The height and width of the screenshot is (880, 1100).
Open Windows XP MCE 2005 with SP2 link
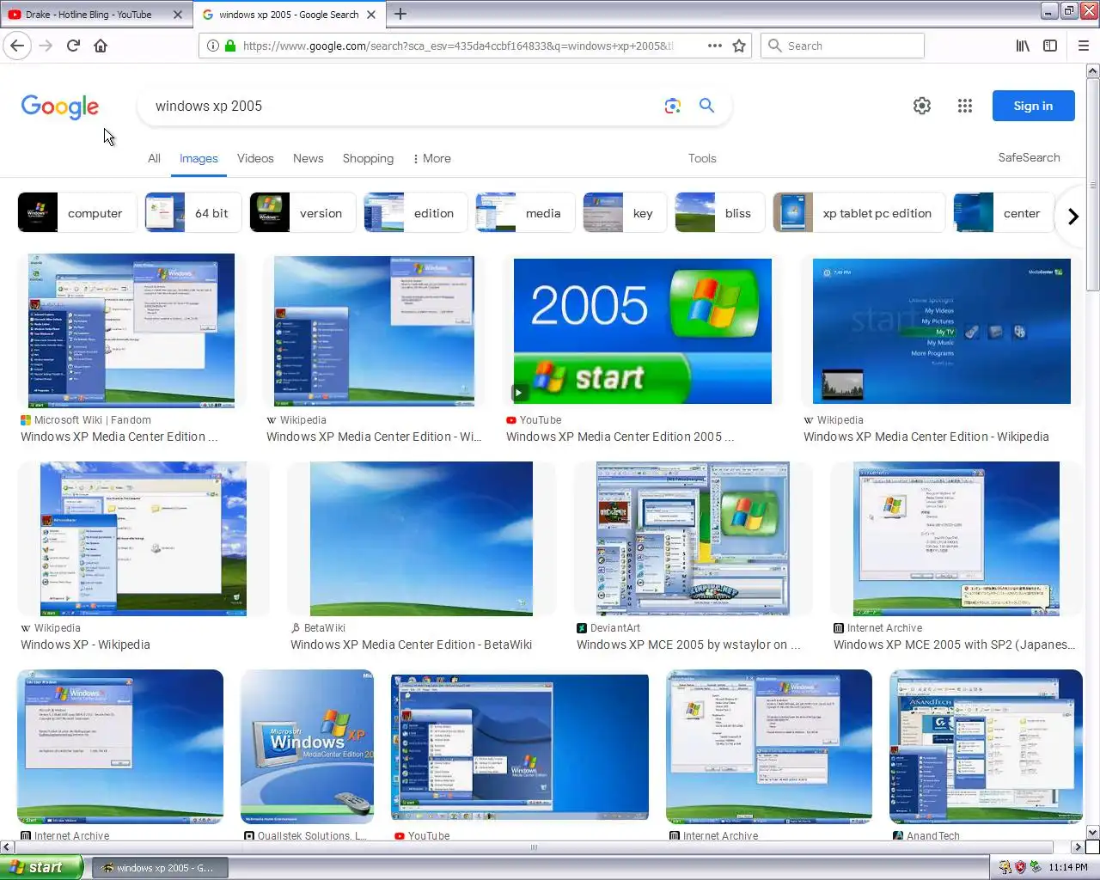[x=954, y=645]
